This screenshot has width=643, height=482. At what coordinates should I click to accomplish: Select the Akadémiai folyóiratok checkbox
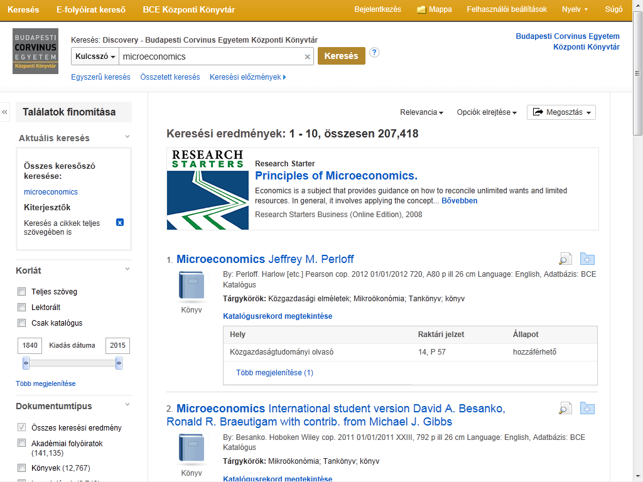[22, 443]
